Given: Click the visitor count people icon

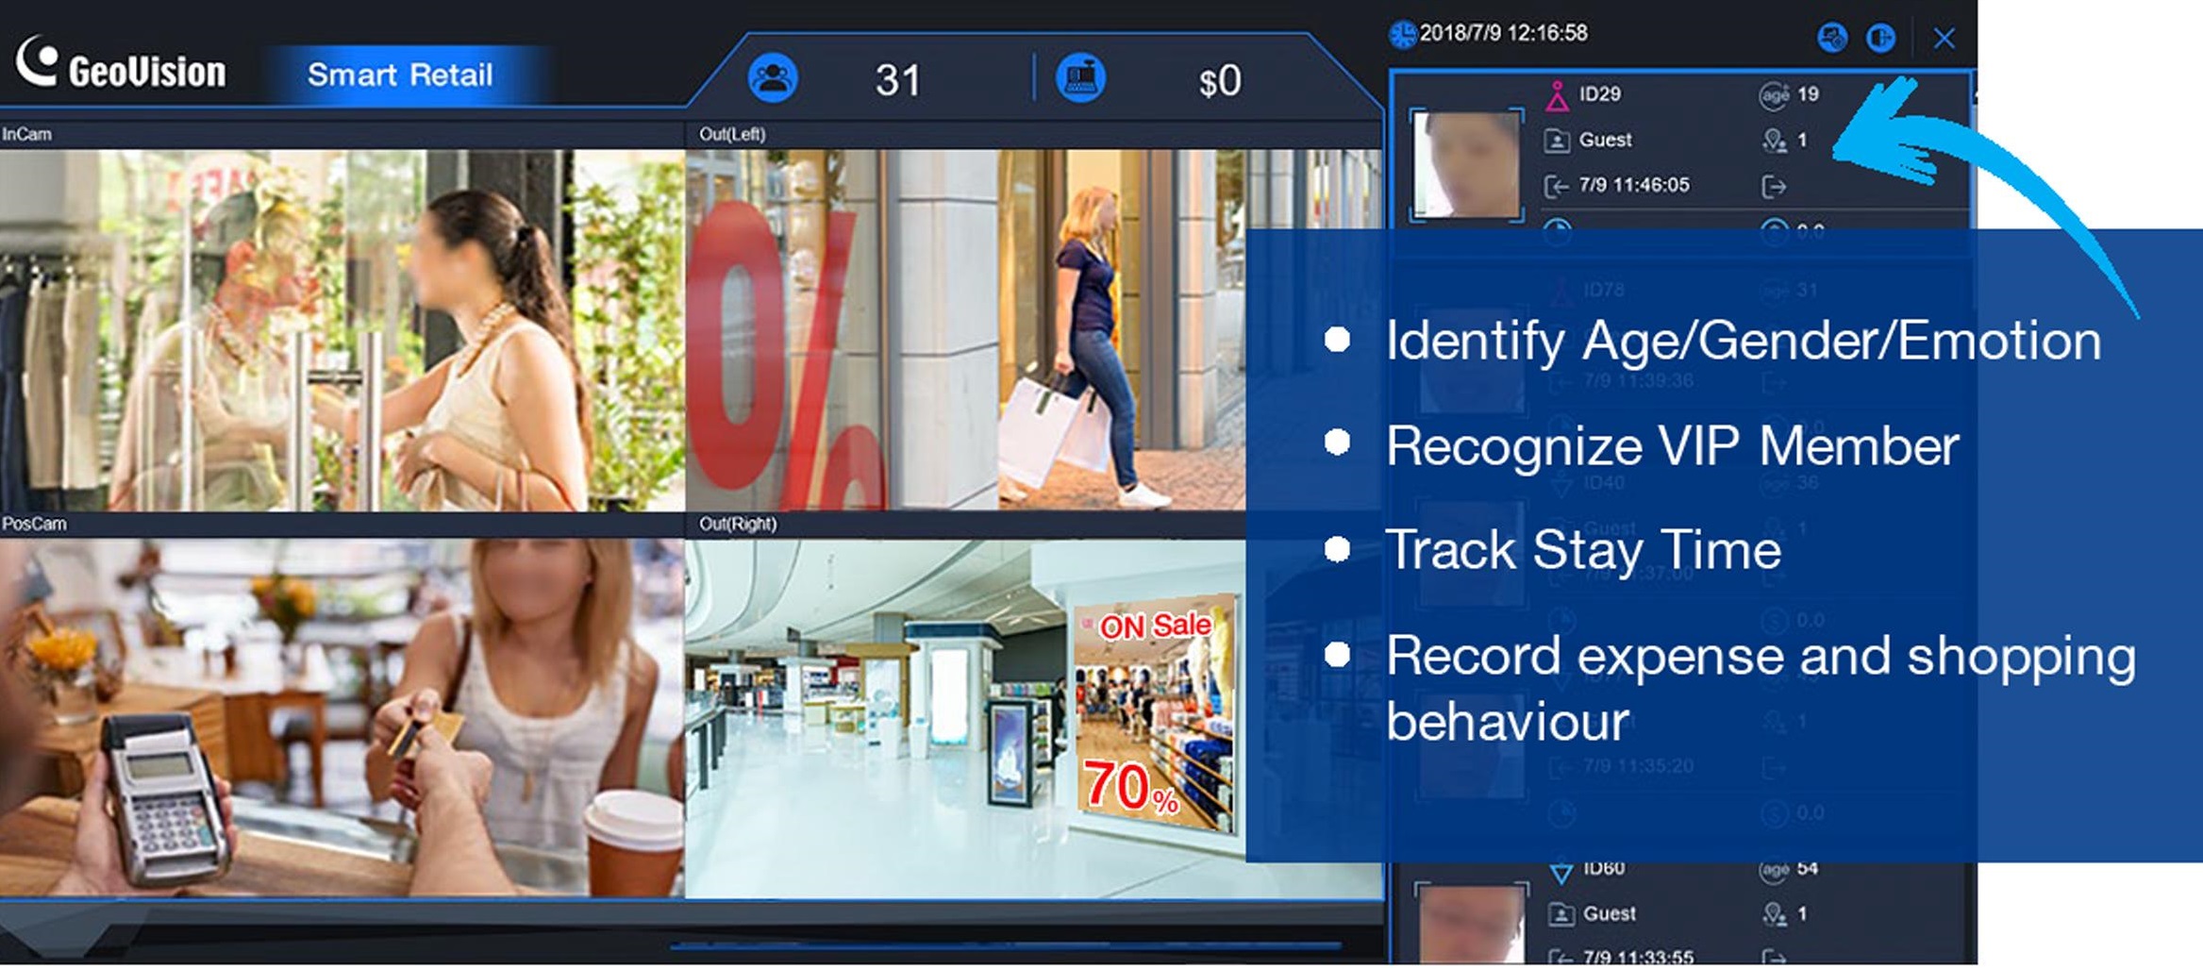Looking at the screenshot, I should (773, 78).
